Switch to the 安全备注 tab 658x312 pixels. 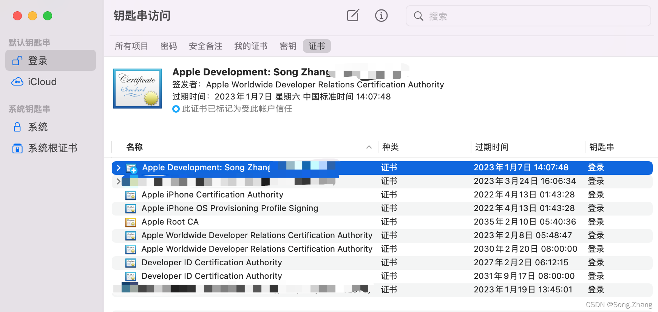(x=205, y=46)
